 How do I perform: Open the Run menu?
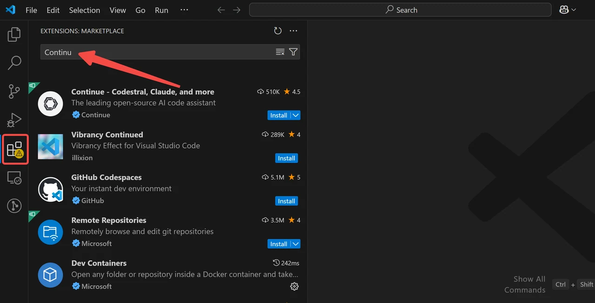pos(161,10)
